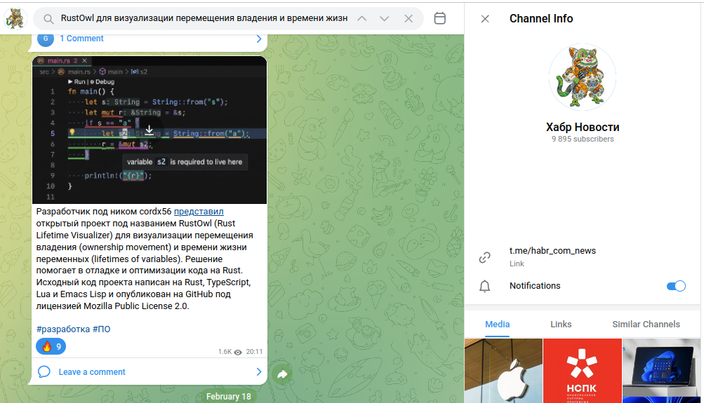Image resolution: width=704 pixels, height=403 pixels.
Task: Clear the search query with the X icon
Action: coord(408,19)
